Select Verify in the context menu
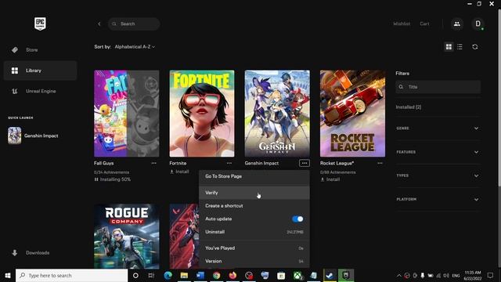This screenshot has width=501, height=282. tap(254, 193)
